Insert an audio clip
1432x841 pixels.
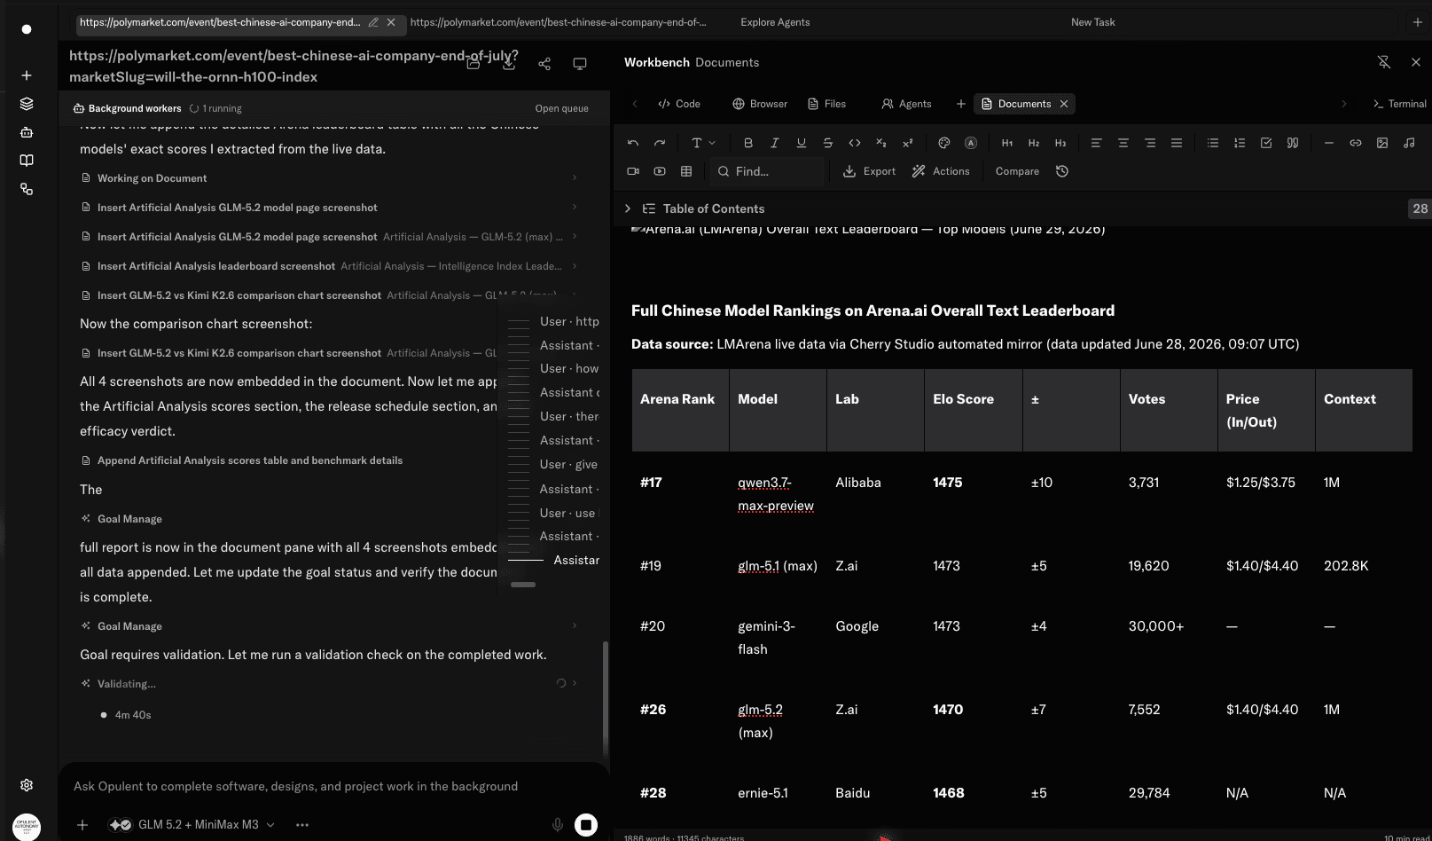1409,143
